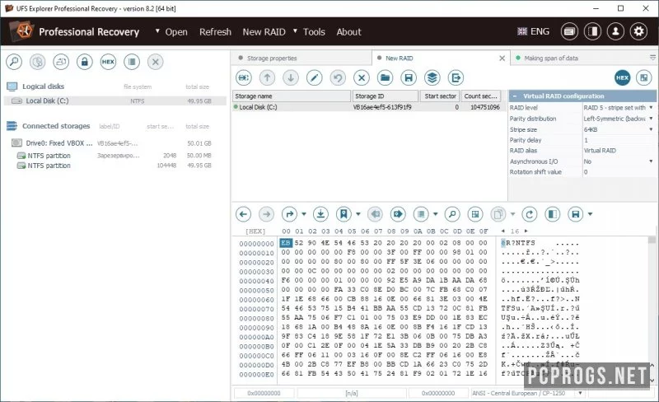Expand dropdown arrow next to hex save icon
Image resolution: width=659 pixels, height=402 pixels.
[590, 214]
